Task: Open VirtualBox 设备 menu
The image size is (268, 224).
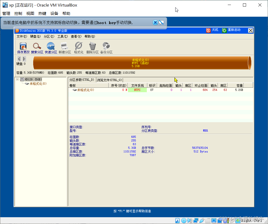Action: tap(54, 14)
